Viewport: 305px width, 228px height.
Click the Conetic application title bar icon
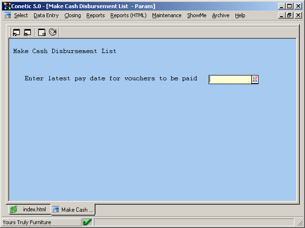[7, 6]
